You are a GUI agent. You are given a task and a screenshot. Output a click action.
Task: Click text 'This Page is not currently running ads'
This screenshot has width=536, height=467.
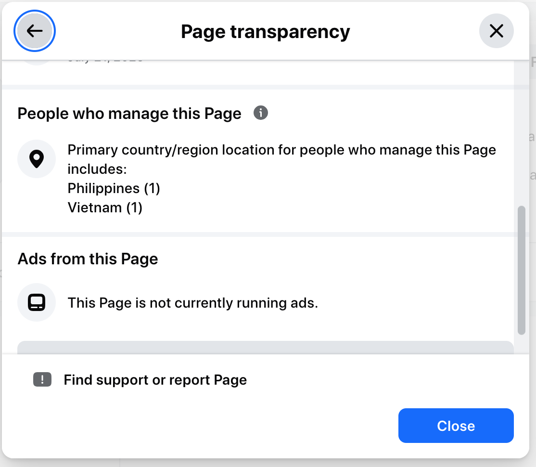192,303
